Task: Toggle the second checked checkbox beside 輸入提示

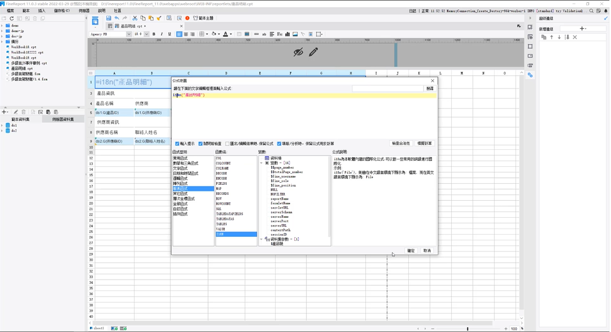Action: 201,144
